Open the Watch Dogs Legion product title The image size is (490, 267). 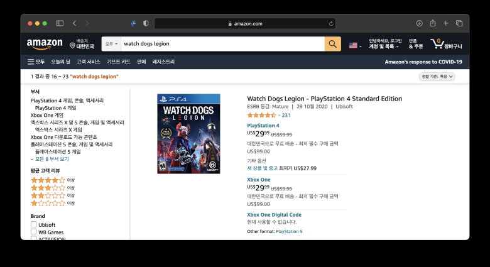coord(324,99)
